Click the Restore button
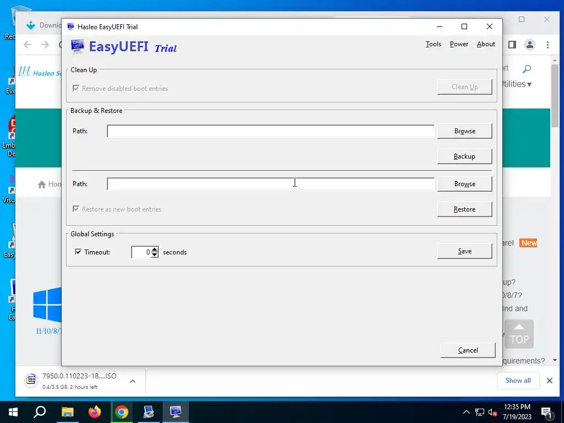 pos(464,209)
